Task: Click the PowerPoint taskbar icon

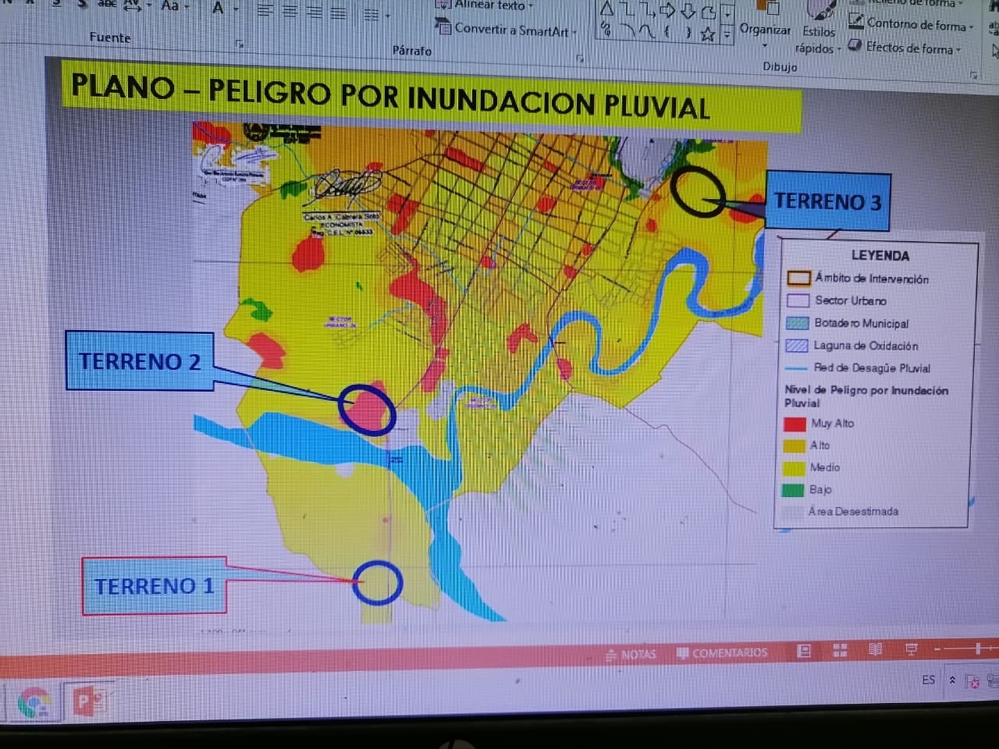Action: [x=88, y=700]
